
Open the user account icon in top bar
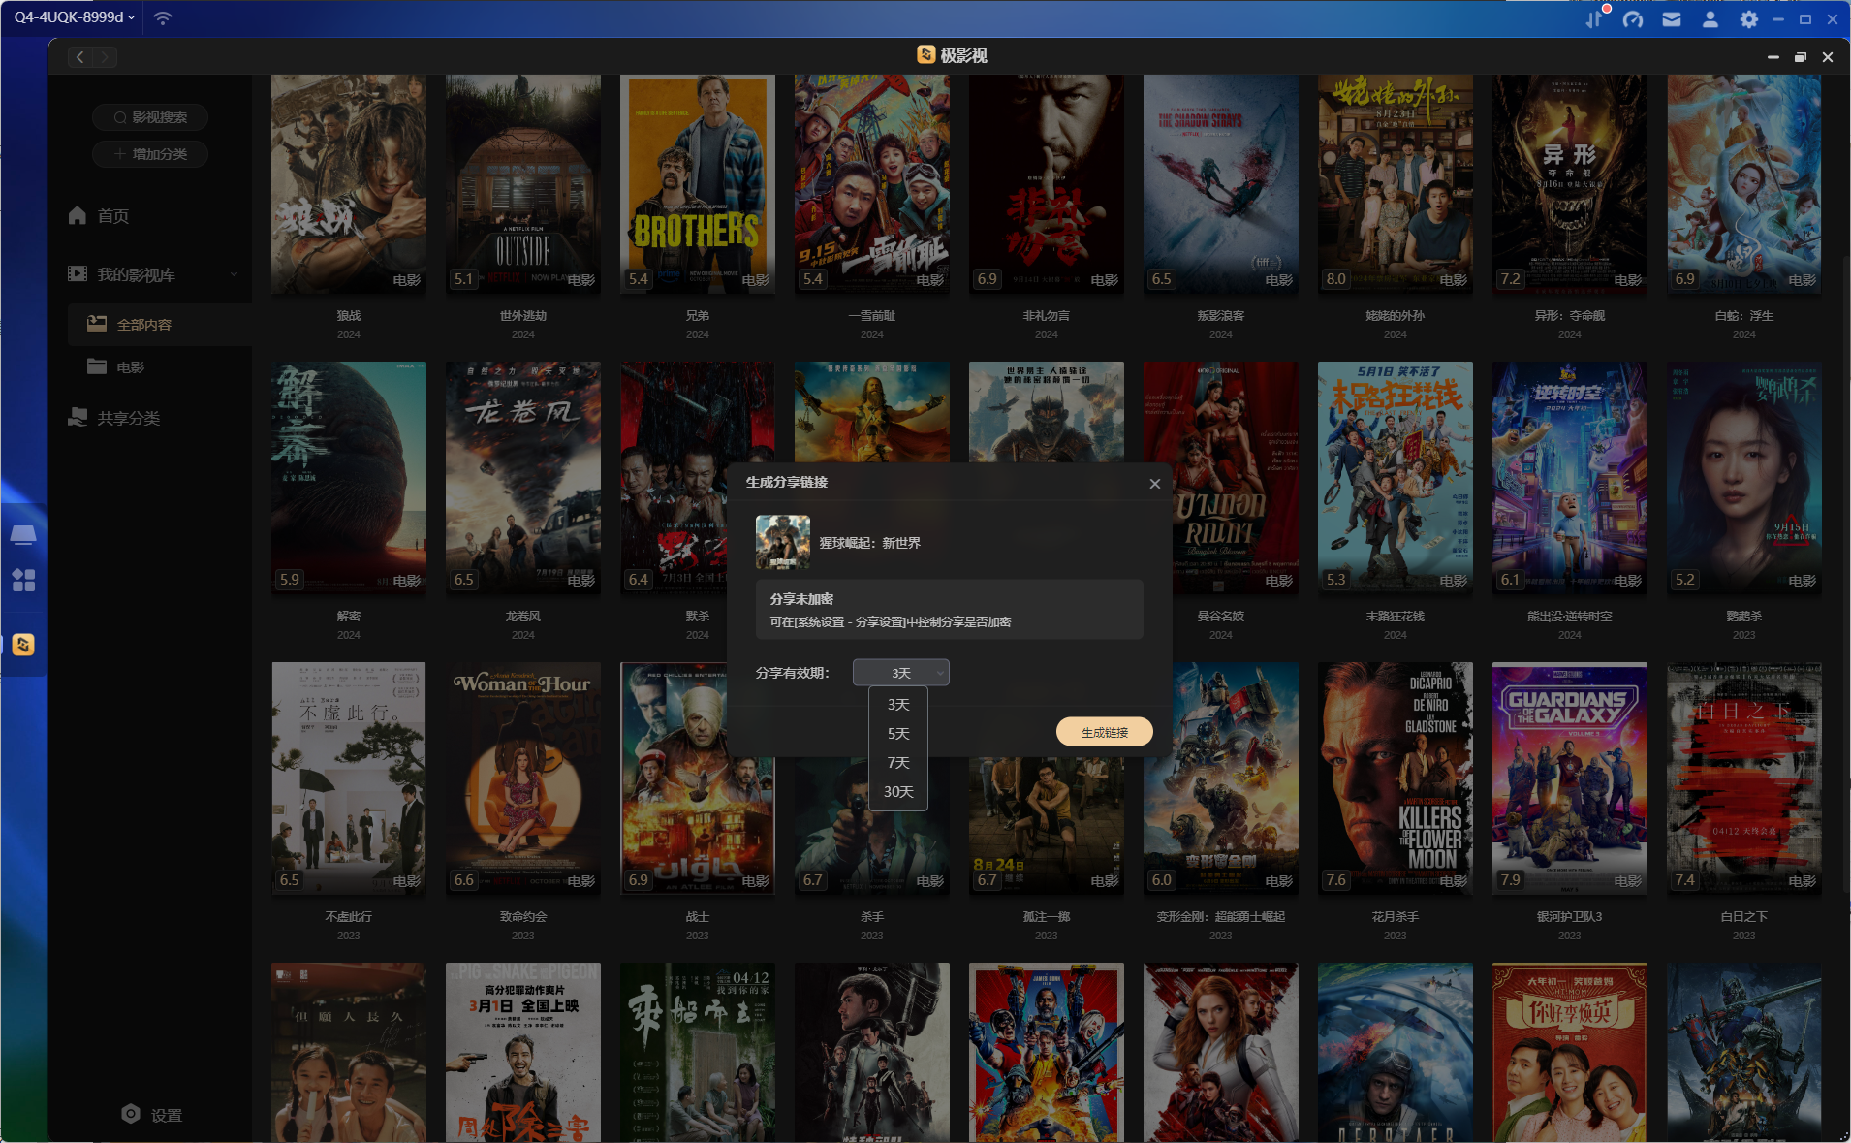[1710, 18]
